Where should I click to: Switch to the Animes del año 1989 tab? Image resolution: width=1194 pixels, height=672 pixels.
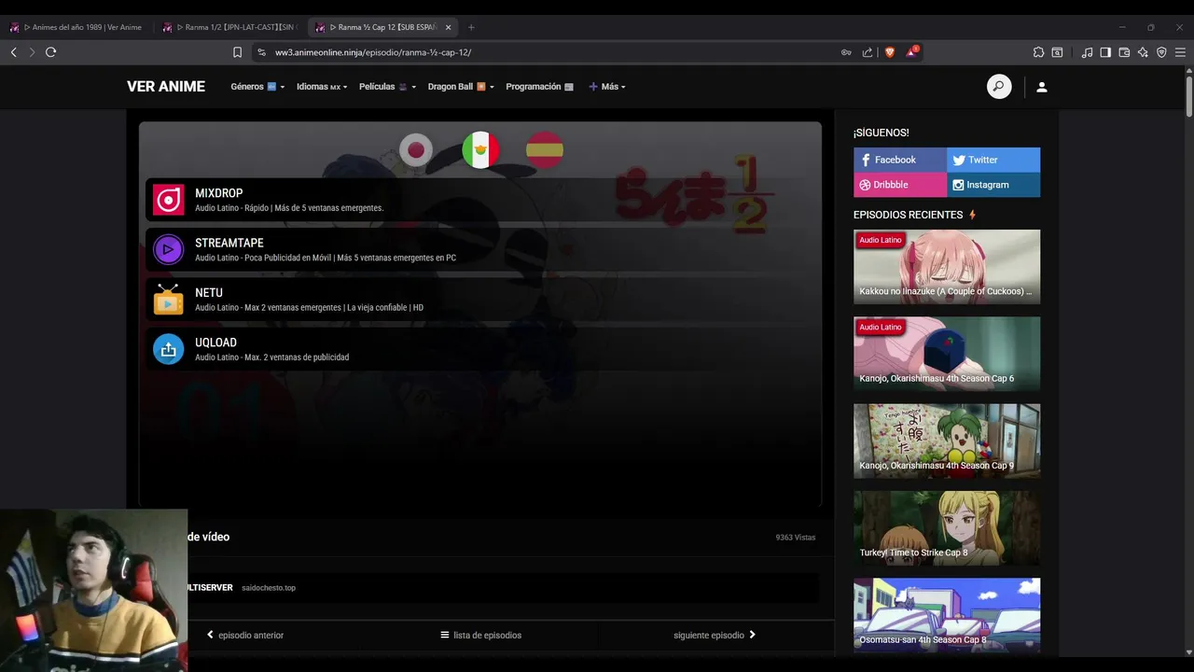coord(76,27)
